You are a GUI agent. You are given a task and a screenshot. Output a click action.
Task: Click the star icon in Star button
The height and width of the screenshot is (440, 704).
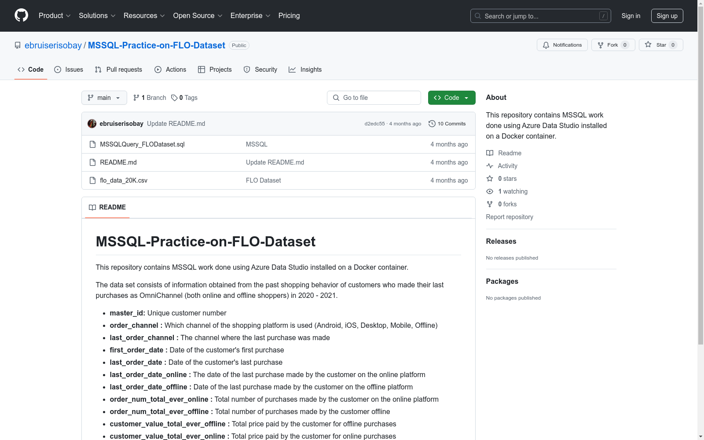648,44
